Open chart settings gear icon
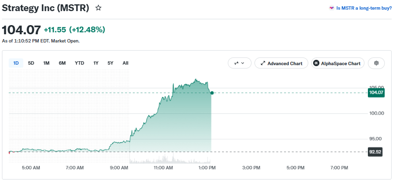 (376, 63)
